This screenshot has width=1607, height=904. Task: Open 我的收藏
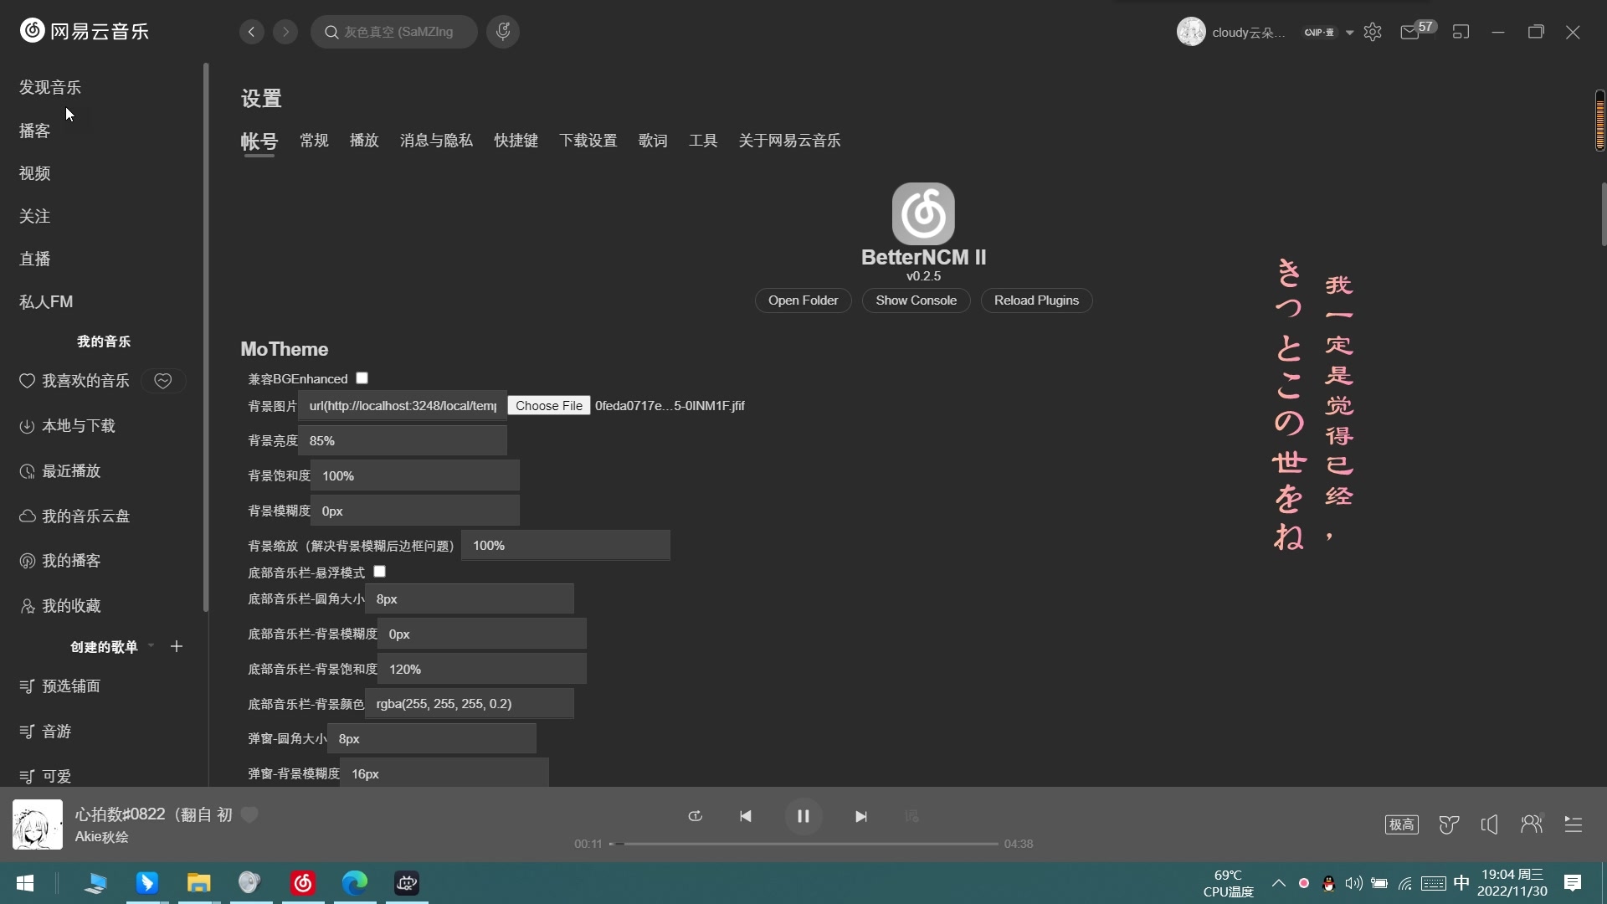coord(60,606)
